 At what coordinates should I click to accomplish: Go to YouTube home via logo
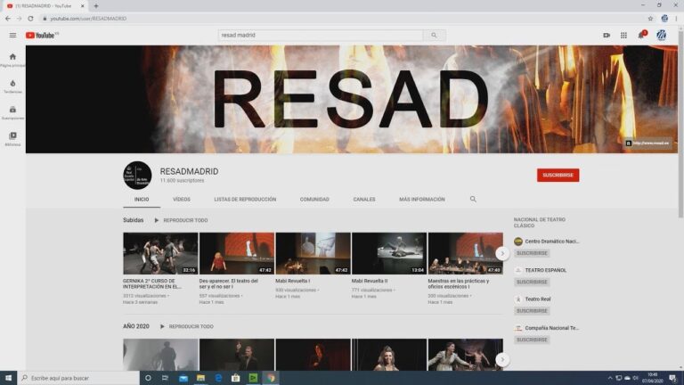point(41,36)
